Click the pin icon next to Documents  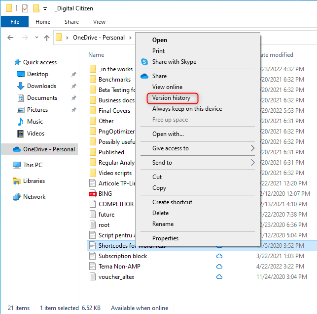pyautogui.click(x=74, y=98)
